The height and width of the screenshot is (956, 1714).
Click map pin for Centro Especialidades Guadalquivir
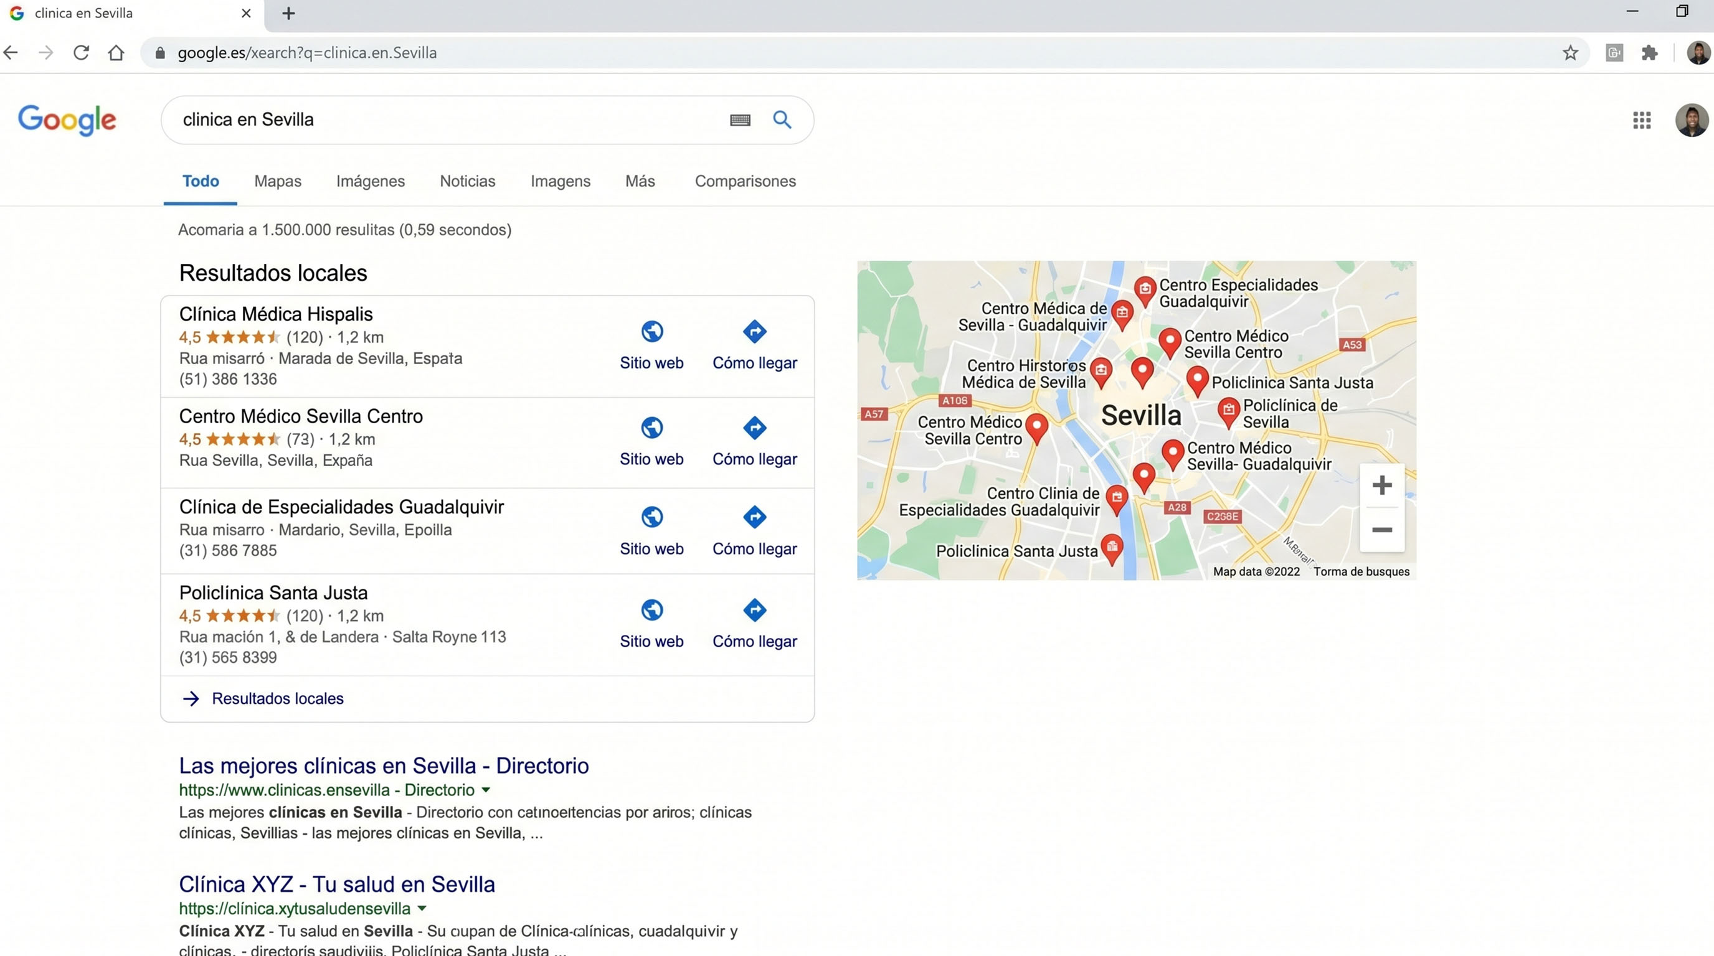tap(1145, 291)
